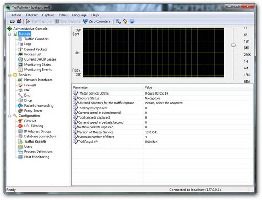Collapse the Statistic tree node
Image resolution: width=262 pixels, height=200 pixels.
10,34
